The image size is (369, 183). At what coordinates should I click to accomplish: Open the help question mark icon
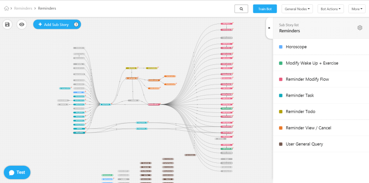tap(76, 24)
